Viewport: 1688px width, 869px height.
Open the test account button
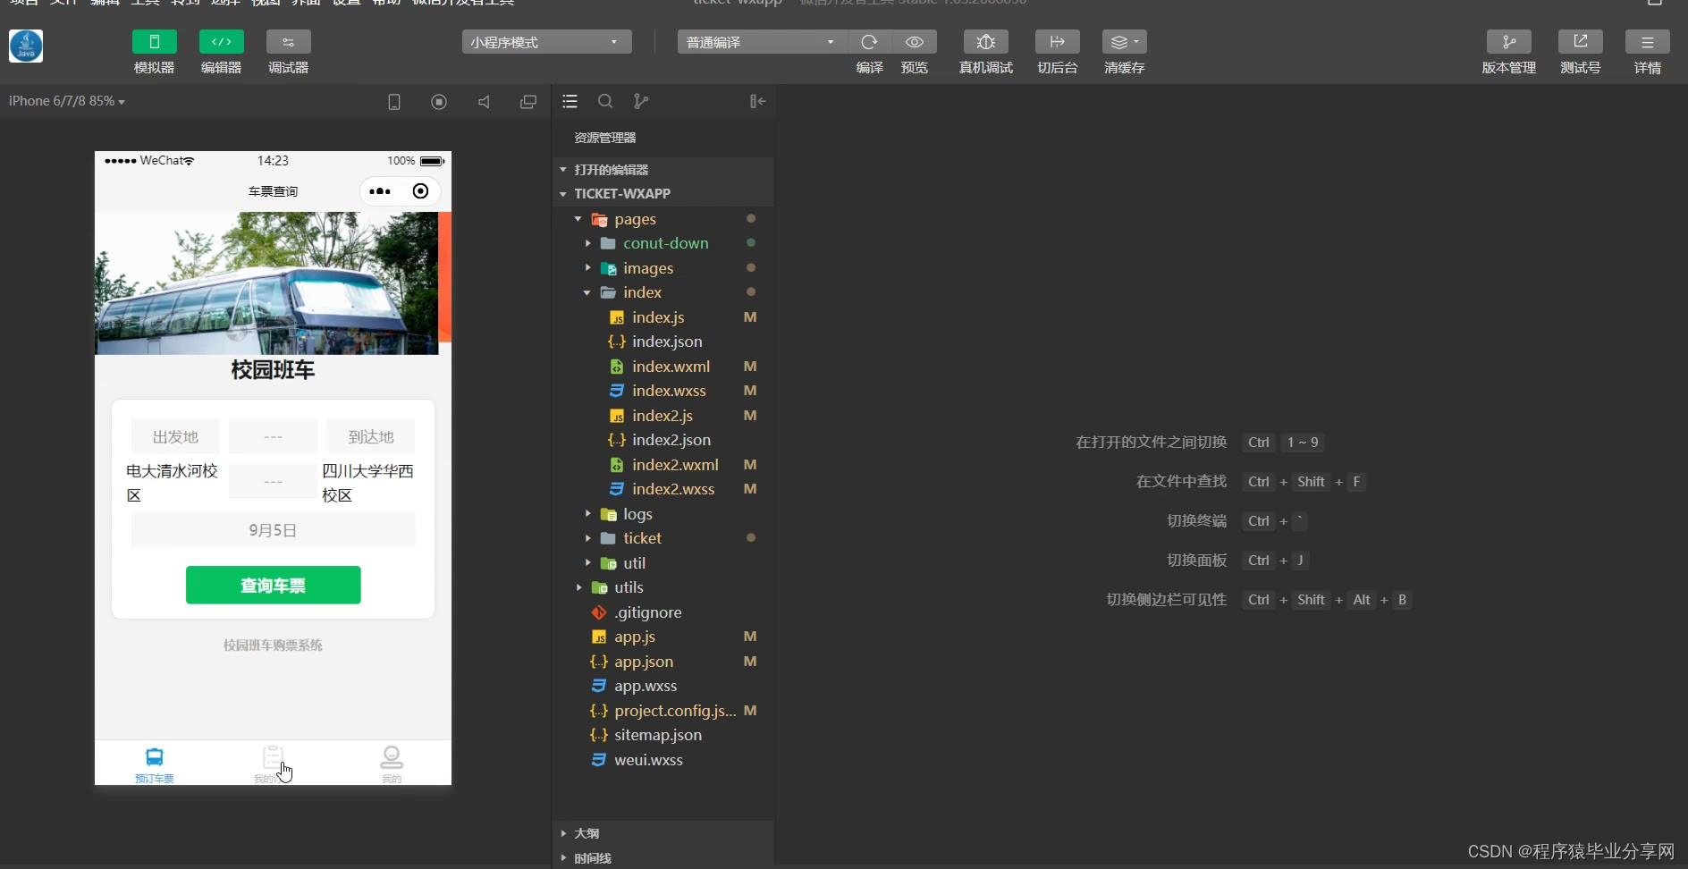tap(1580, 42)
